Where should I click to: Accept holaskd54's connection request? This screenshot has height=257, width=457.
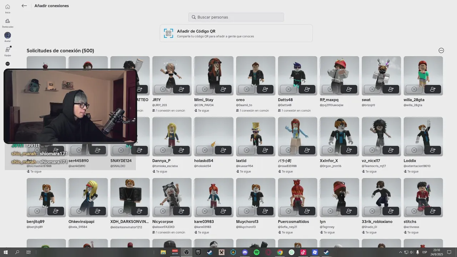223,150
